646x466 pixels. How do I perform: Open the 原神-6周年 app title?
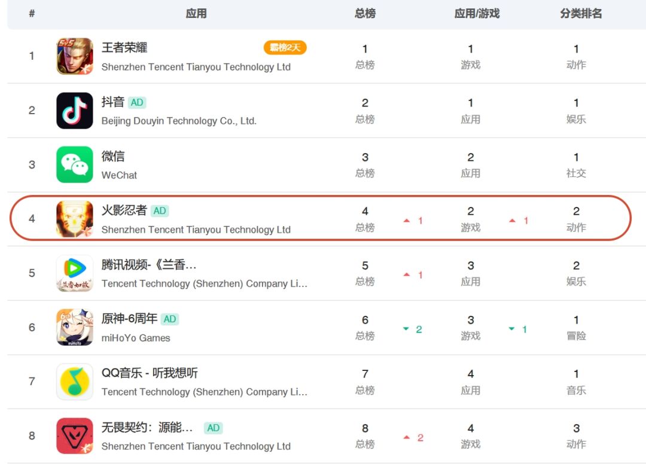pyautogui.click(x=129, y=319)
